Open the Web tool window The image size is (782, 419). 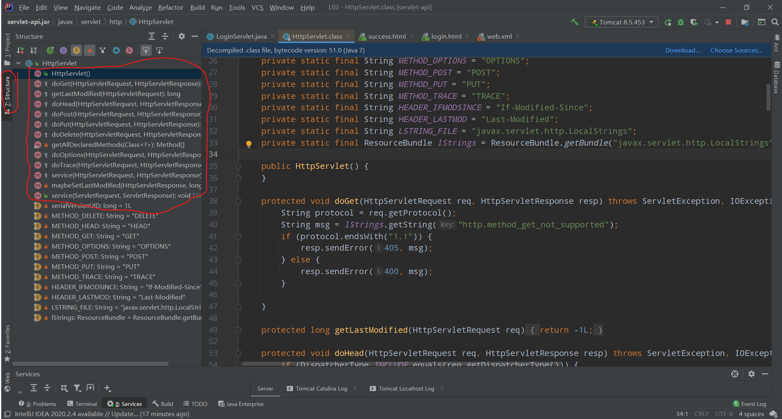pos(7,382)
